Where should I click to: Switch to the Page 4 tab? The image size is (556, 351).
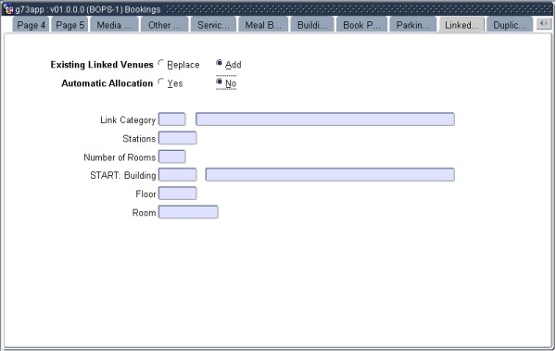(31, 25)
